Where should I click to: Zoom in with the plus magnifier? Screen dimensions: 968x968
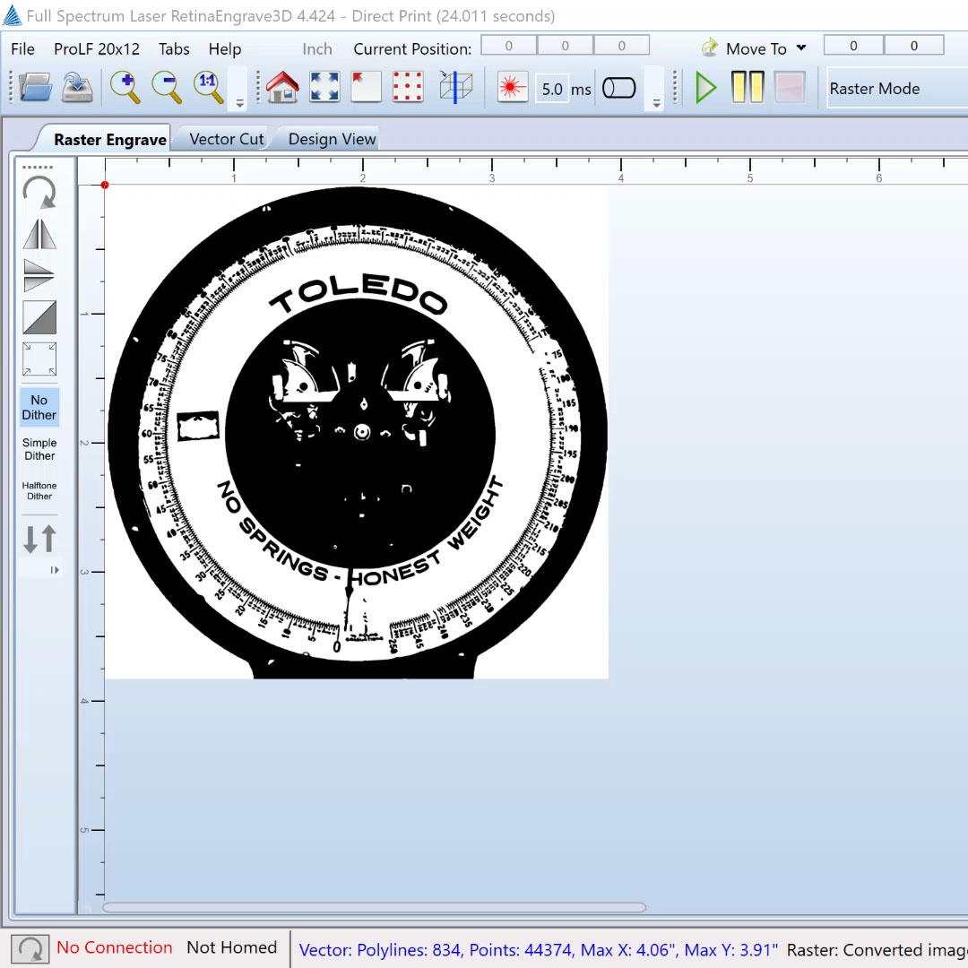(125, 87)
